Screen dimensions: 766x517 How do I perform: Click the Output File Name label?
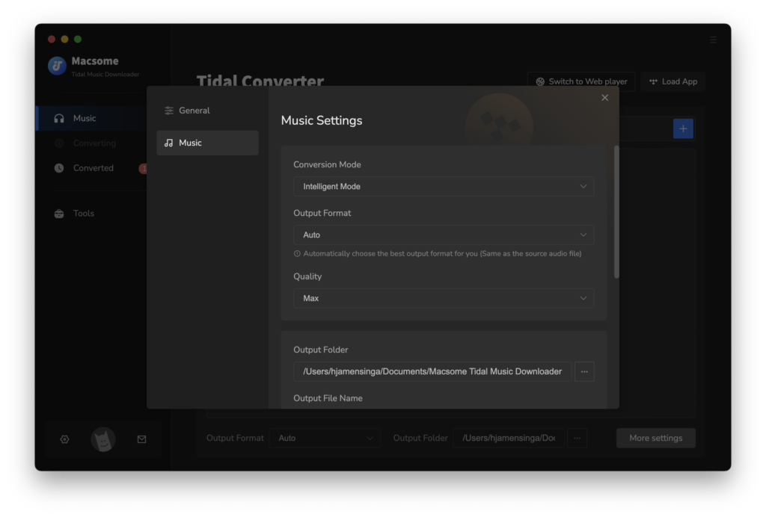tap(328, 398)
